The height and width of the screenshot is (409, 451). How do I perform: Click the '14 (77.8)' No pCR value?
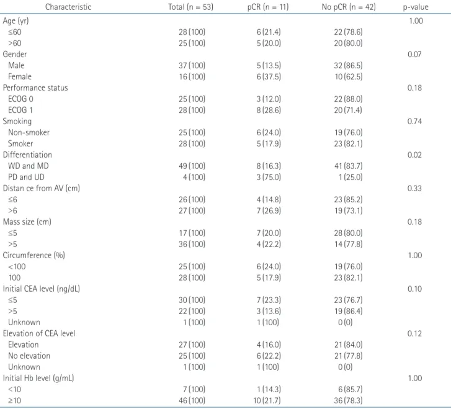348,244
